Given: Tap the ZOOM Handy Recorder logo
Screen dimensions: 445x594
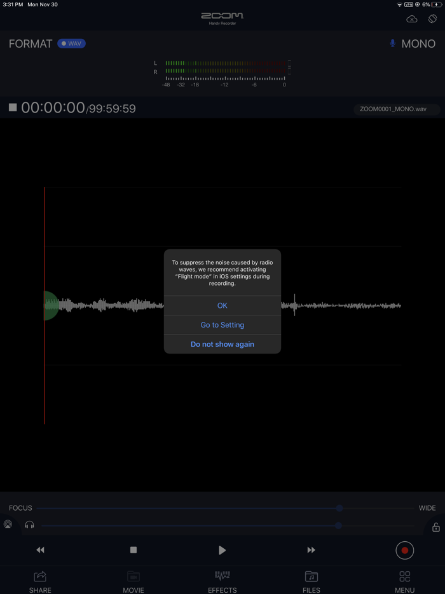Looking at the screenshot, I should pos(222,18).
